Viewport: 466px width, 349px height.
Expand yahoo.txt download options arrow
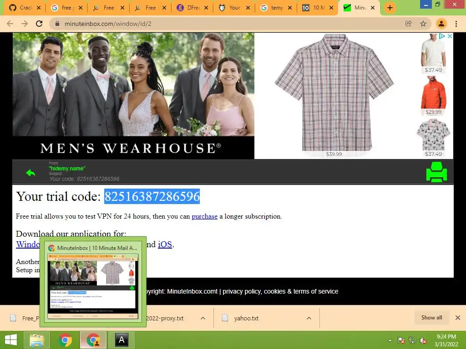[309, 318]
